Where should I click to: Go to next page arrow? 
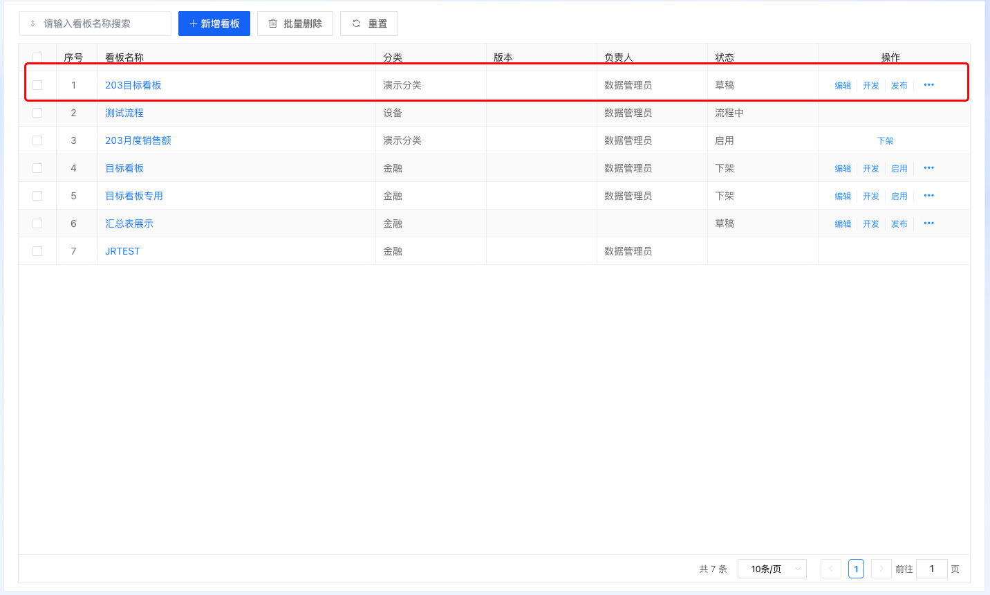point(881,569)
